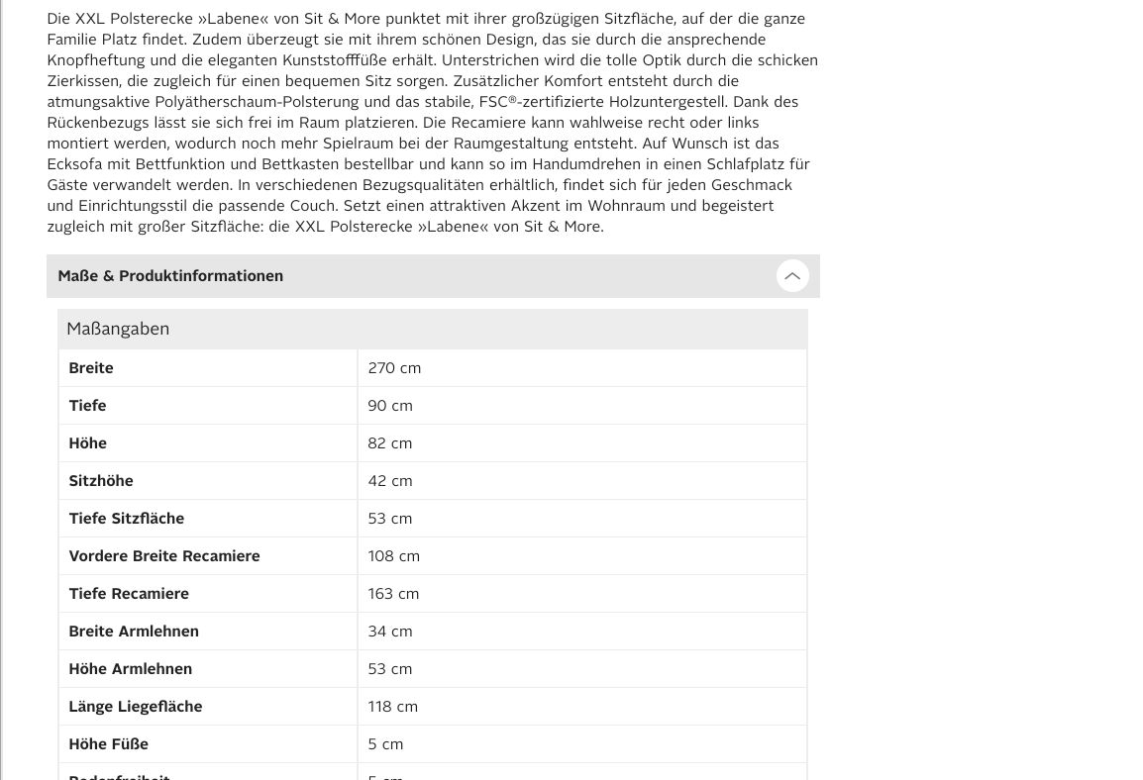Select the Sitzhöhe row label
Viewport: 1143px width, 780px height.
point(101,481)
